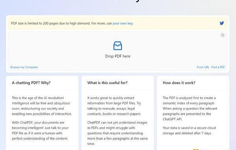This screenshot has width=236, height=150.
Task: Open the Twitter bird icon link
Action: 221,23
